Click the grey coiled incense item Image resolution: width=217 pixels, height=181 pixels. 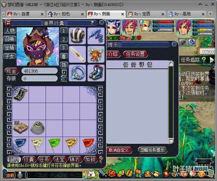coord(37,128)
